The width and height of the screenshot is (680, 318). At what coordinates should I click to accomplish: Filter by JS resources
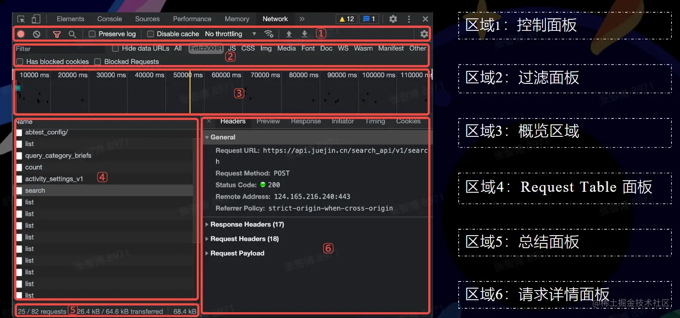pyautogui.click(x=232, y=48)
